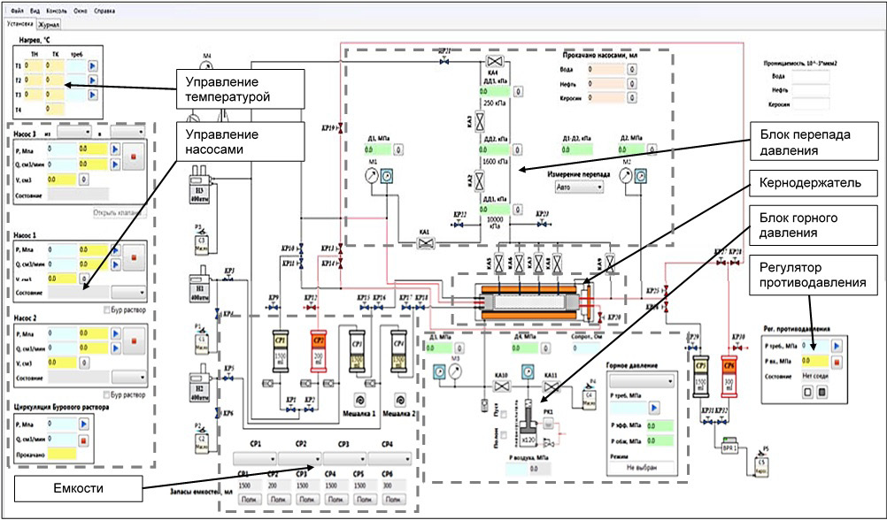Click the P треб input in Рег. противодавления
The height and width of the screenshot is (520, 887).
coord(813,347)
